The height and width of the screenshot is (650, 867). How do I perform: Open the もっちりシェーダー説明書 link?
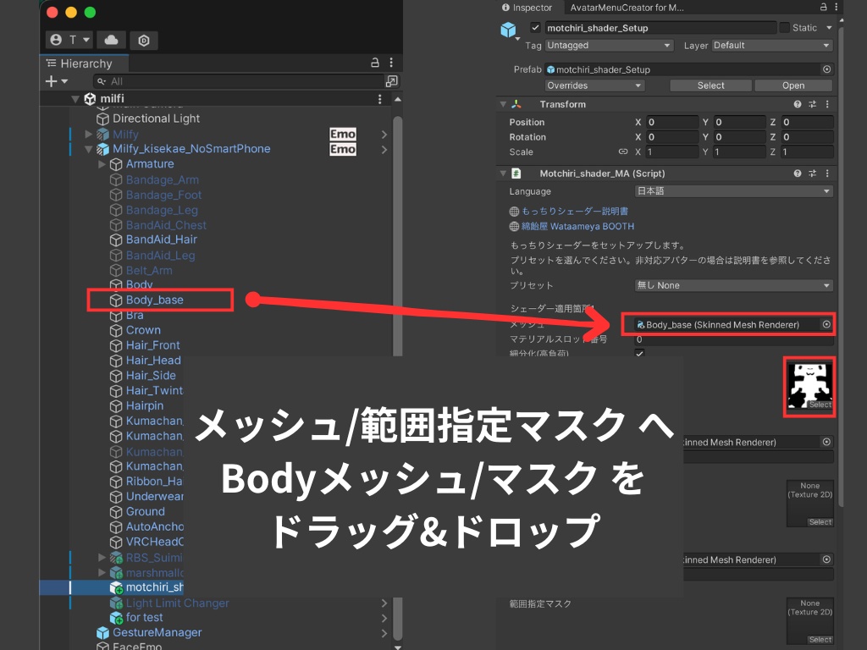point(575,211)
